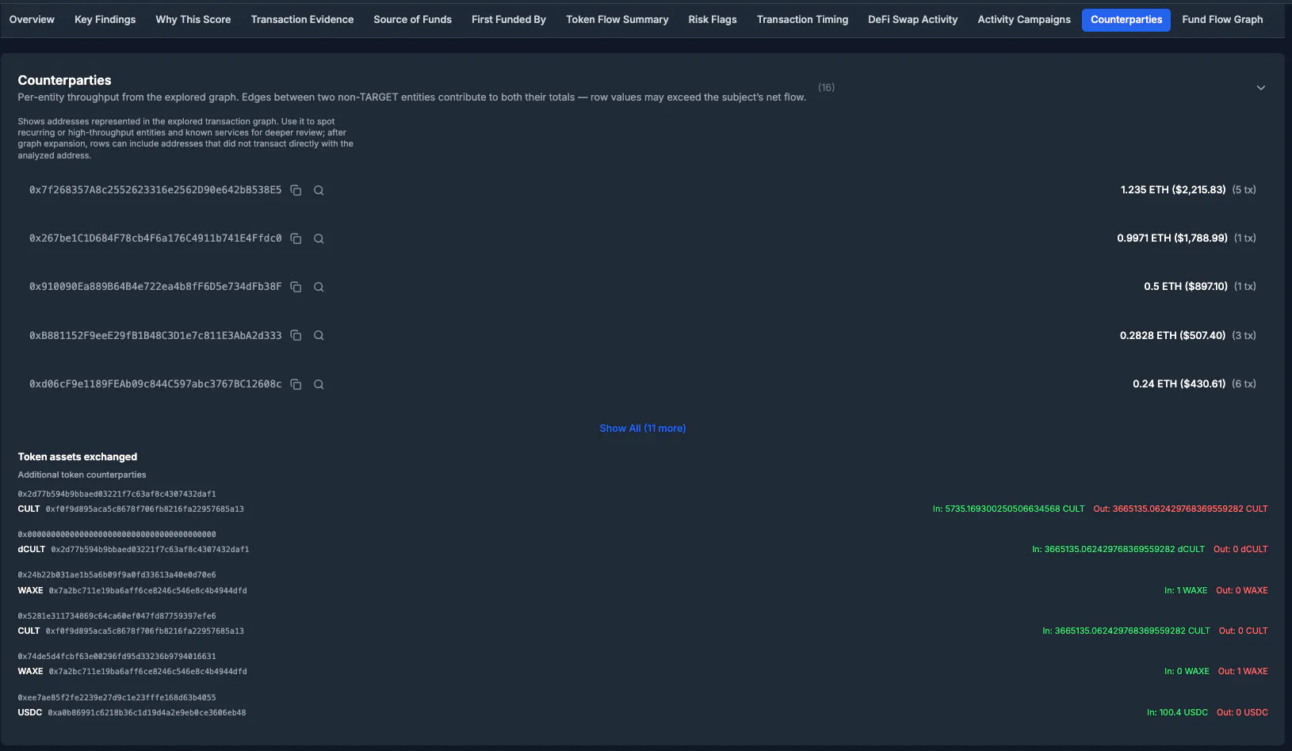This screenshot has width=1292, height=751.
Task: Click the dCULT token label
Action: click(32, 549)
